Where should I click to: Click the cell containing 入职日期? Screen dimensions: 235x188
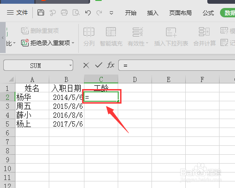tap(67, 88)
